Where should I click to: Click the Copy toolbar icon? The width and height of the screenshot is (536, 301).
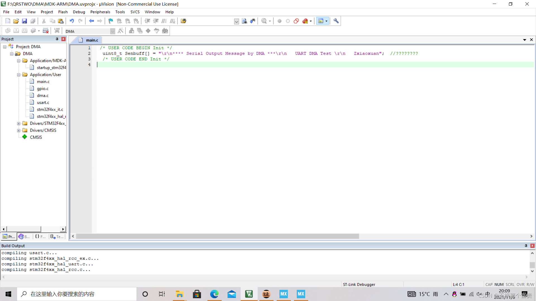(x=52, y=21)
